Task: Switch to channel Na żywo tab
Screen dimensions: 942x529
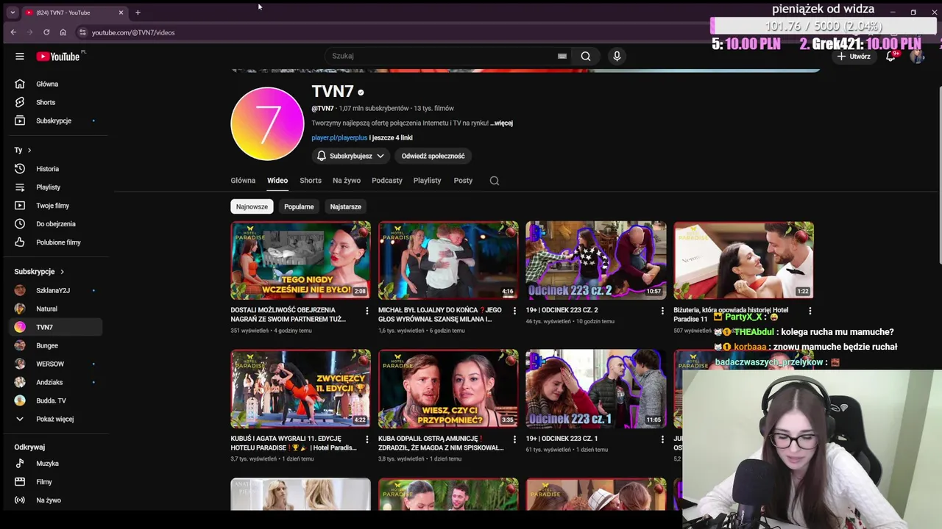Action: (x=347, y=180)
